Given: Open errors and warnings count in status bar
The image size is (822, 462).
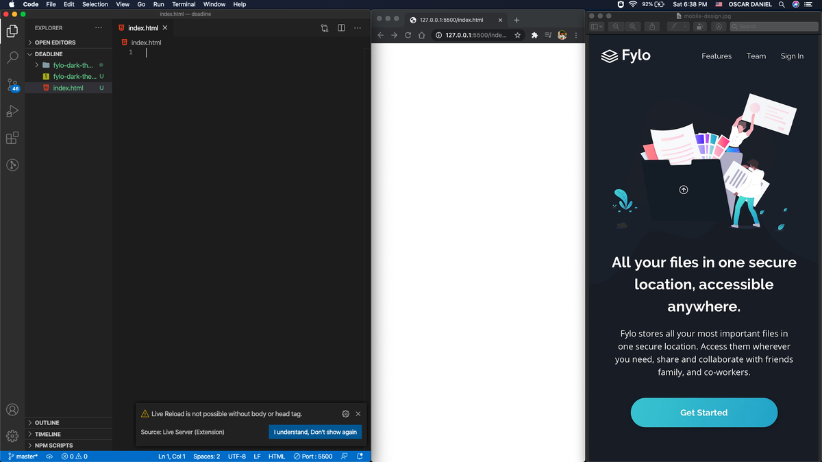Looking at the screenshot, I should pyautogui.click(x=75, y=457).
